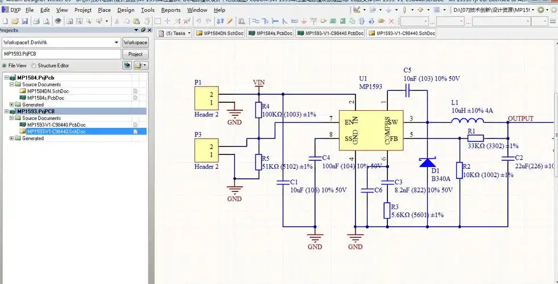Expand the Generated folder under MP1593.PrjPCB
Screen dimensions: 558x284
pos(12,139)
